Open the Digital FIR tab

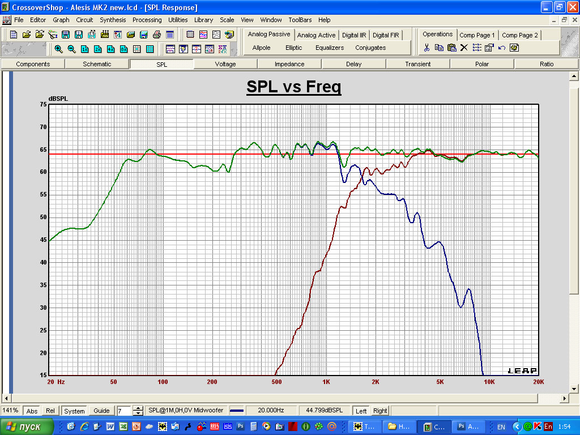point(386,35)
